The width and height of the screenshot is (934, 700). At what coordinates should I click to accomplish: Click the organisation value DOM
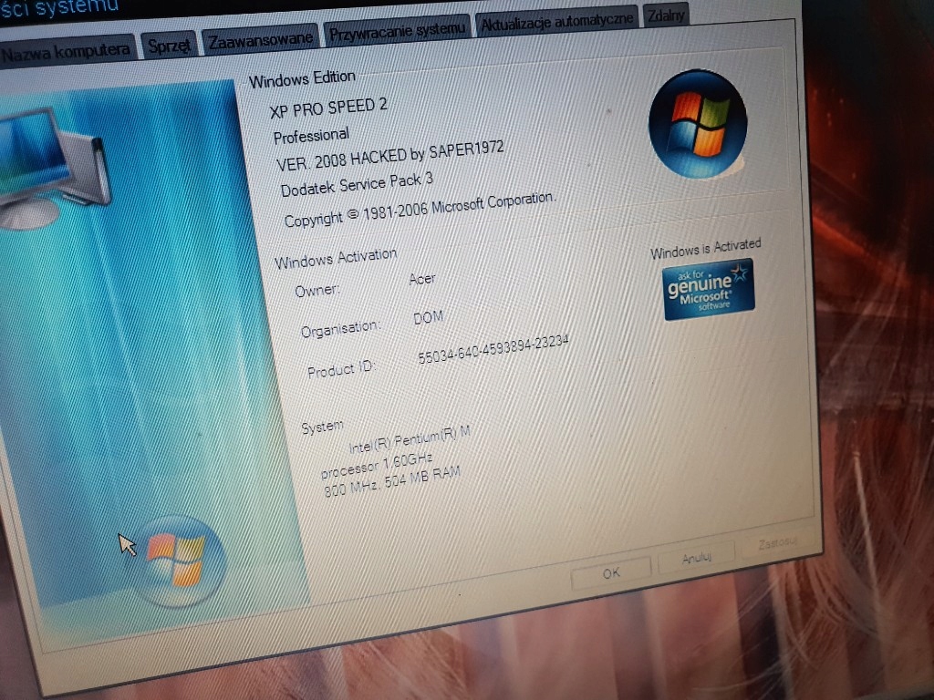429,317
